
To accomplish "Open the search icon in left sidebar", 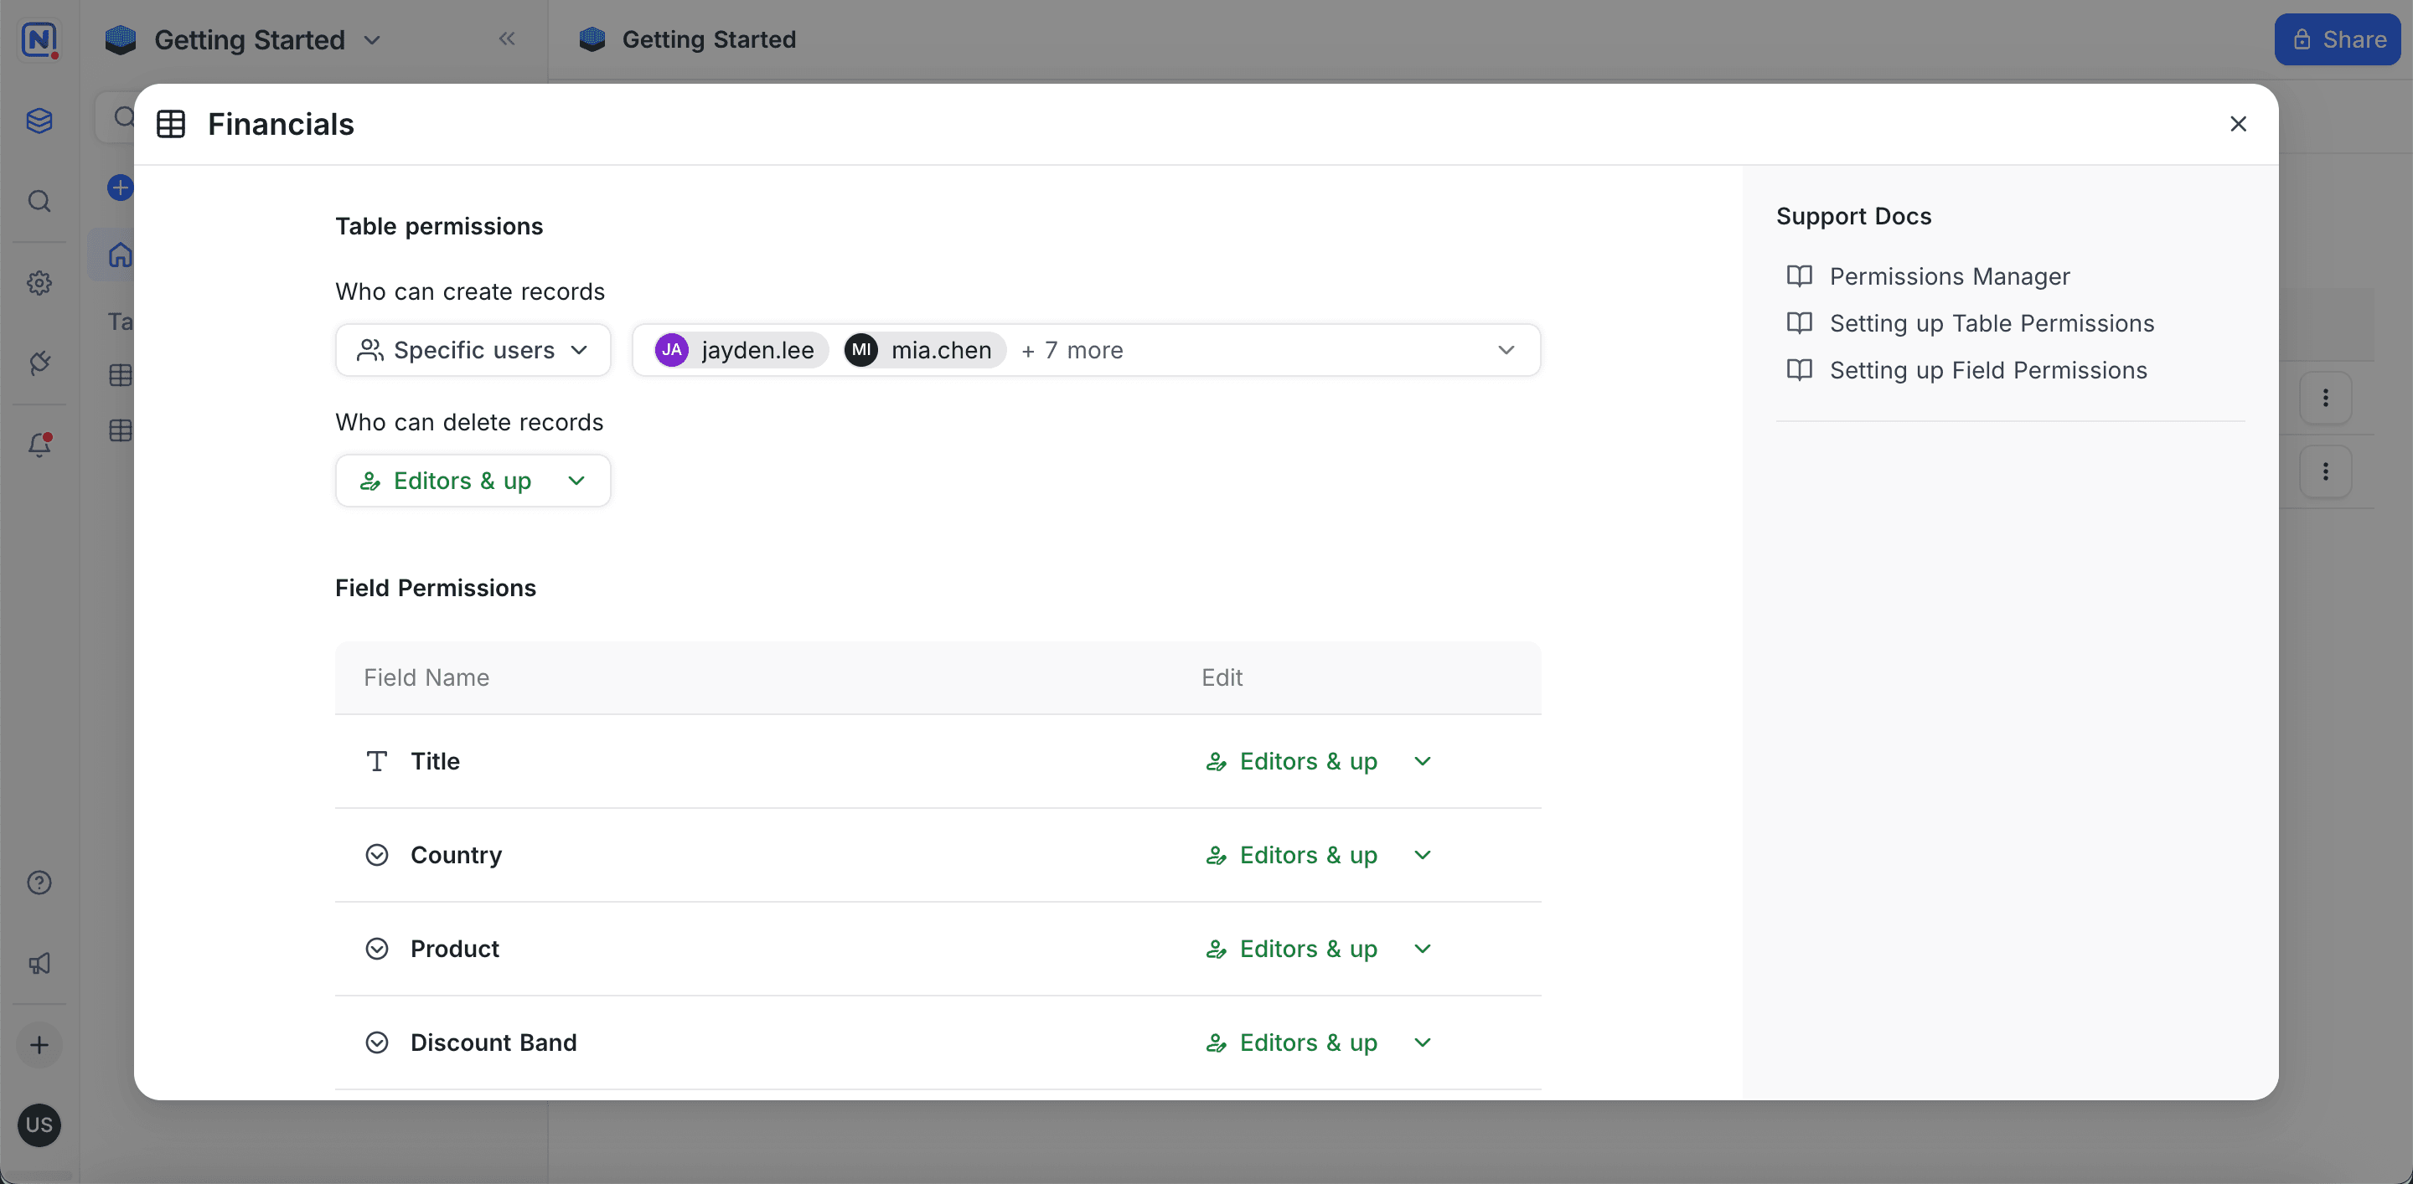I will (39, 200).
